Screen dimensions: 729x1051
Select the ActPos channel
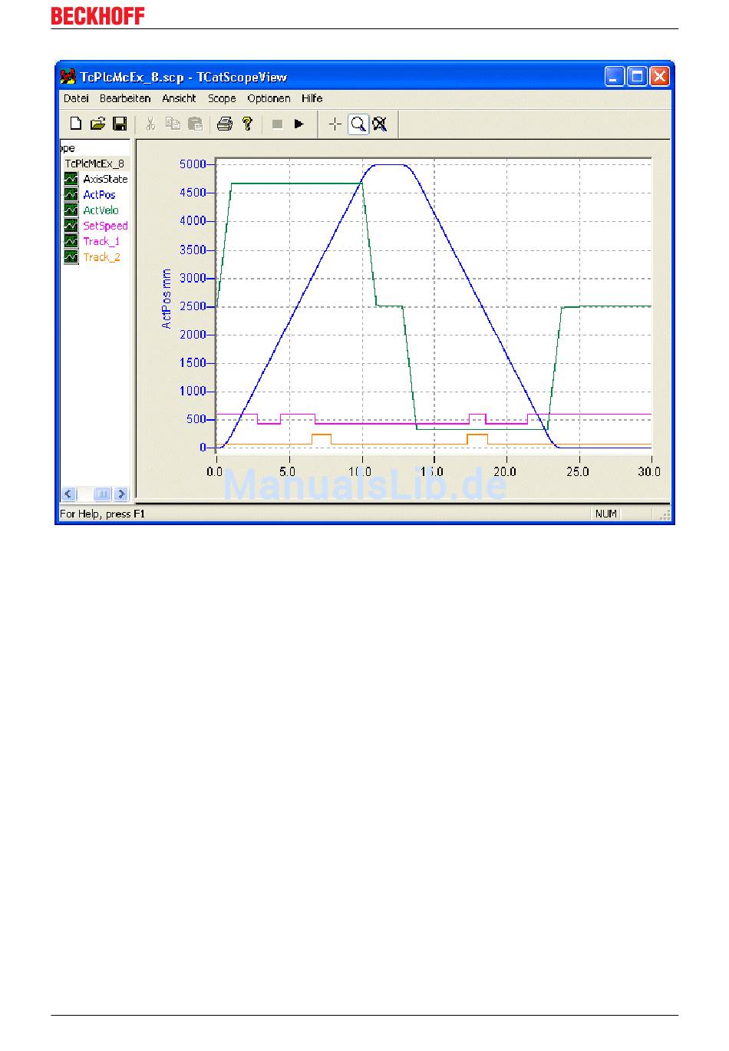pyautogui.click(x=99, y=195)
